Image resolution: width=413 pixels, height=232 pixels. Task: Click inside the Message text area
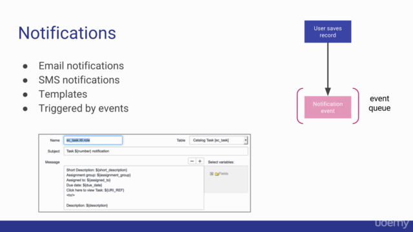(x=134, y=188)
